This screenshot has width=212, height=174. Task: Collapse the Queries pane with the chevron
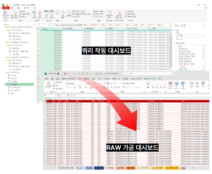[34, 24]
